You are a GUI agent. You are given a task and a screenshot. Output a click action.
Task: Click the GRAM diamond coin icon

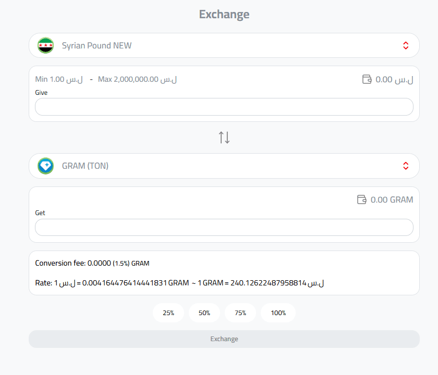tap(45, 166)
